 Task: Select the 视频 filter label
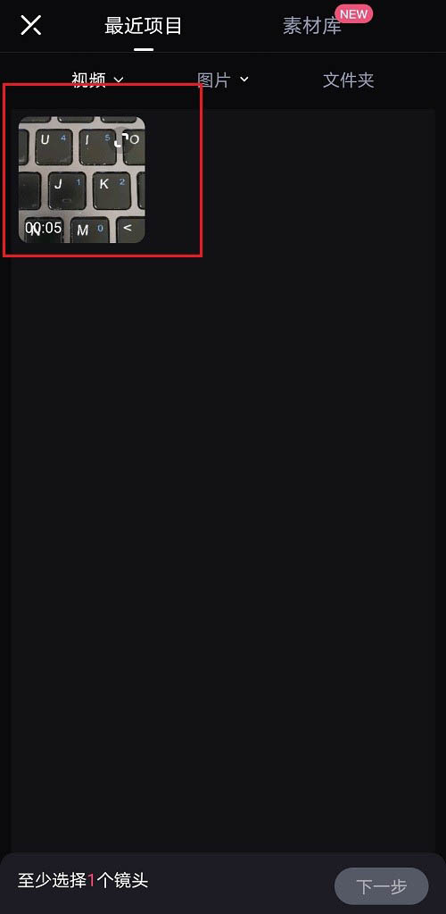(x=88, y=80)
